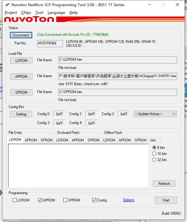The image size is (187, 222).
Task: Click inside the file data display area
Action: click(x=78, y=166)
